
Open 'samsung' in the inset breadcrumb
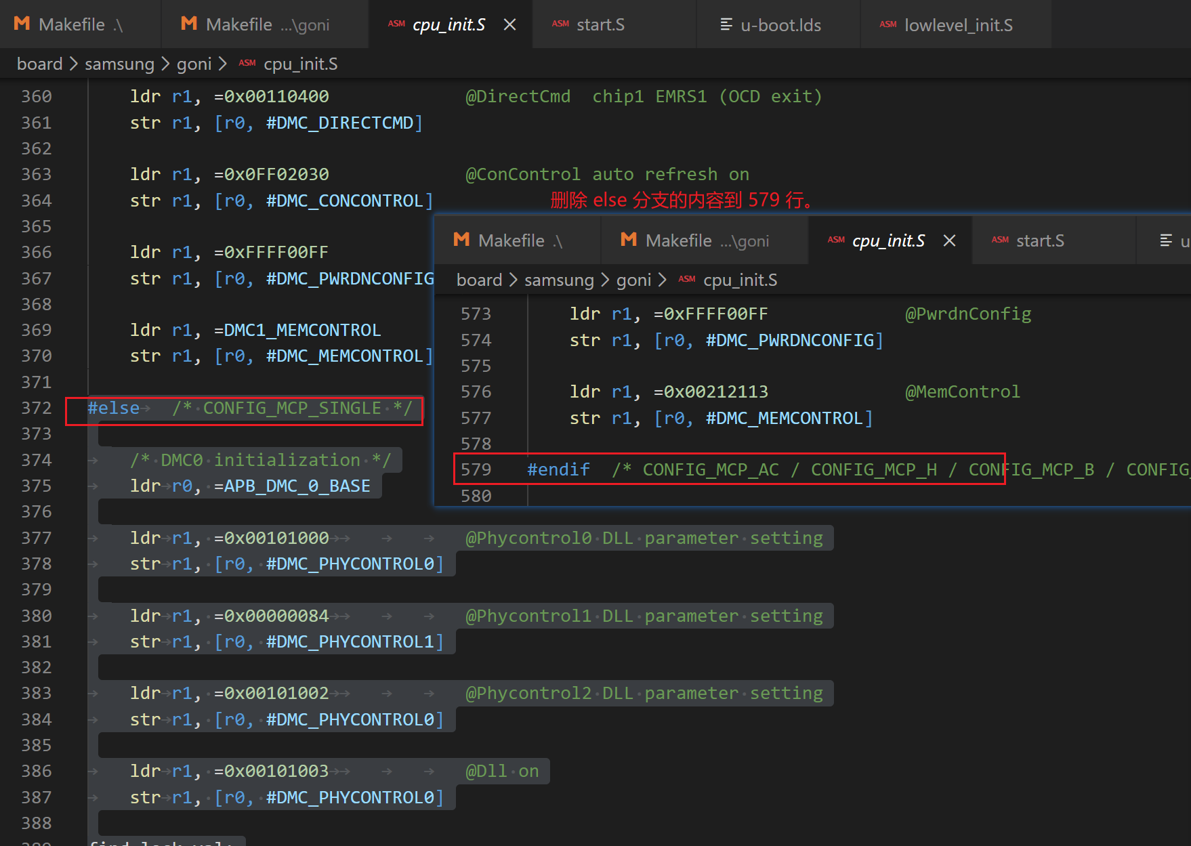coord(559,280)
